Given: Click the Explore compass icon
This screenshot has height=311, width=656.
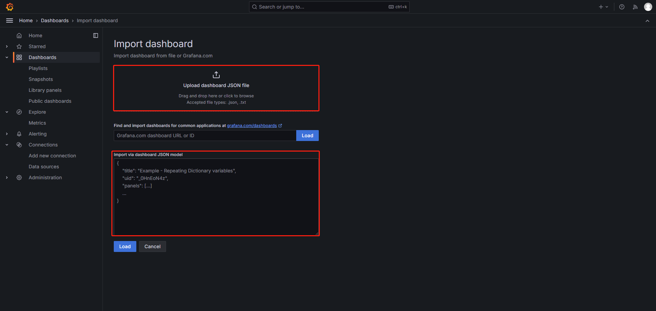Looking at the screenshot, I should coord(19,112).
